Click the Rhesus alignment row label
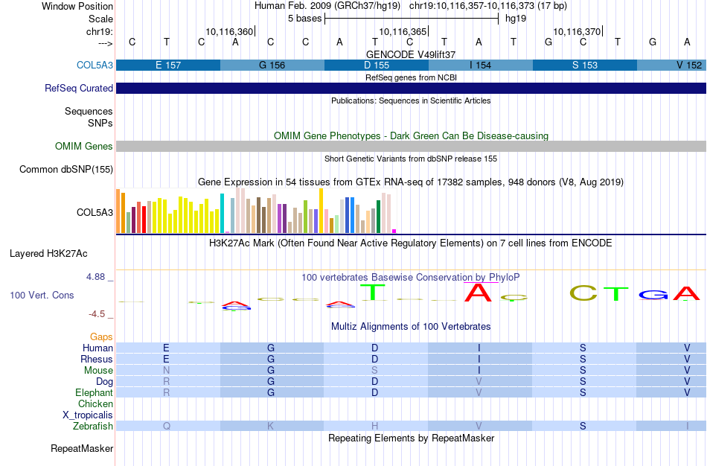Viewport: 707px width, 466px height. (97, 359)
